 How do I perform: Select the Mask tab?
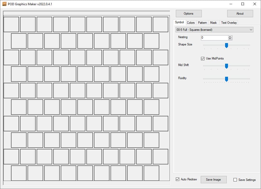tap(213, 23)
